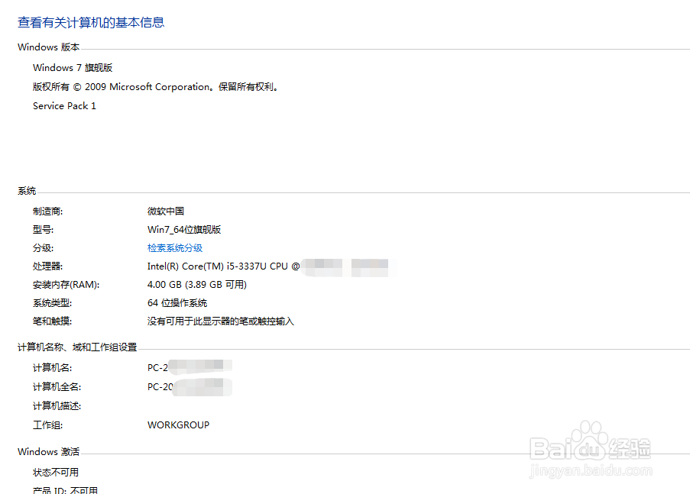Click the 制造商: label
Viewport: 690px width, 494px height.
(x=47, y=211)
